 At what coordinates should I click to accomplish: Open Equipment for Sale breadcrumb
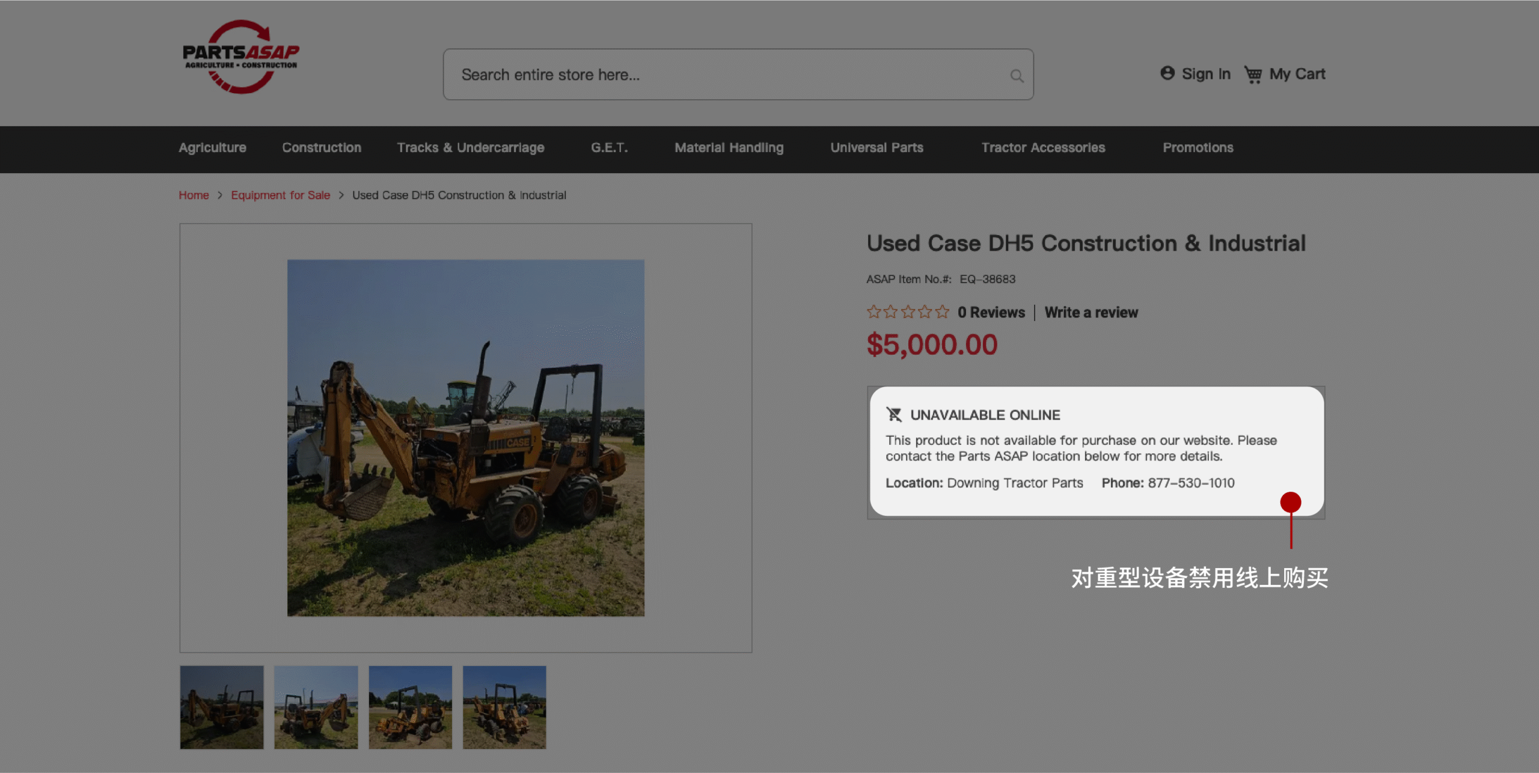[x=280, y=195]
